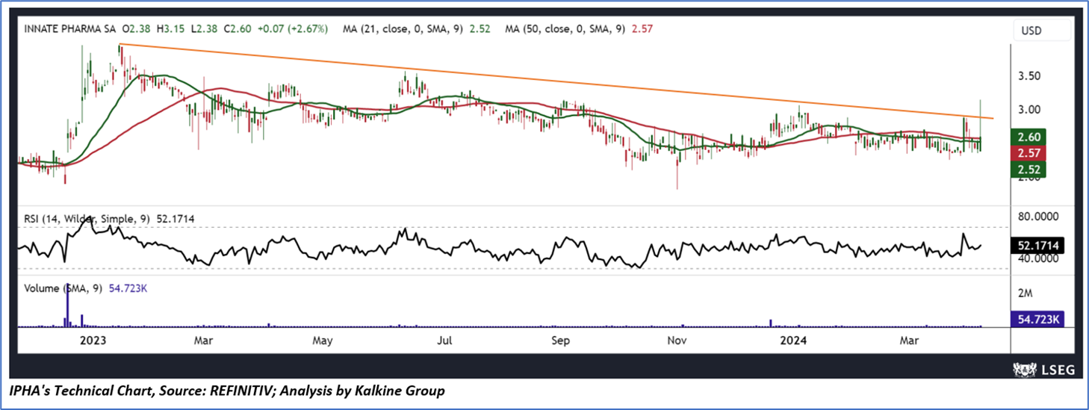The width and height of the screenshot is (1089, 410).
Task: Click the 54.723K volume value tag
Action: coord(1037,319)
